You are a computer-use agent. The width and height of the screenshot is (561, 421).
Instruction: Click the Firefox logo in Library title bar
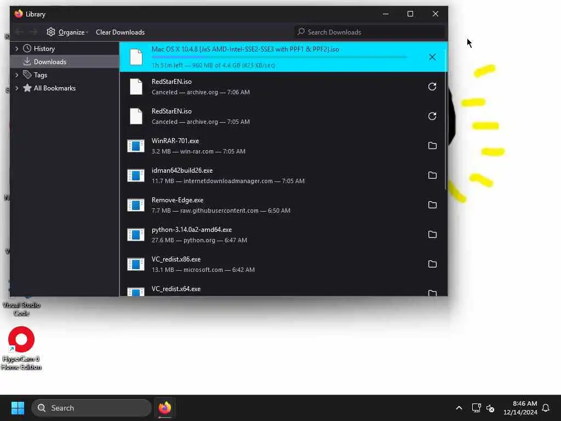click(19, 14)
